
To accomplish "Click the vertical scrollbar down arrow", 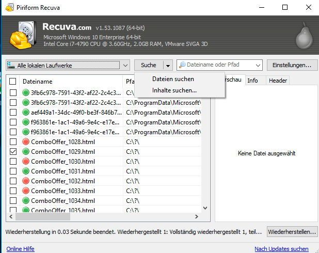I will 205,208.
